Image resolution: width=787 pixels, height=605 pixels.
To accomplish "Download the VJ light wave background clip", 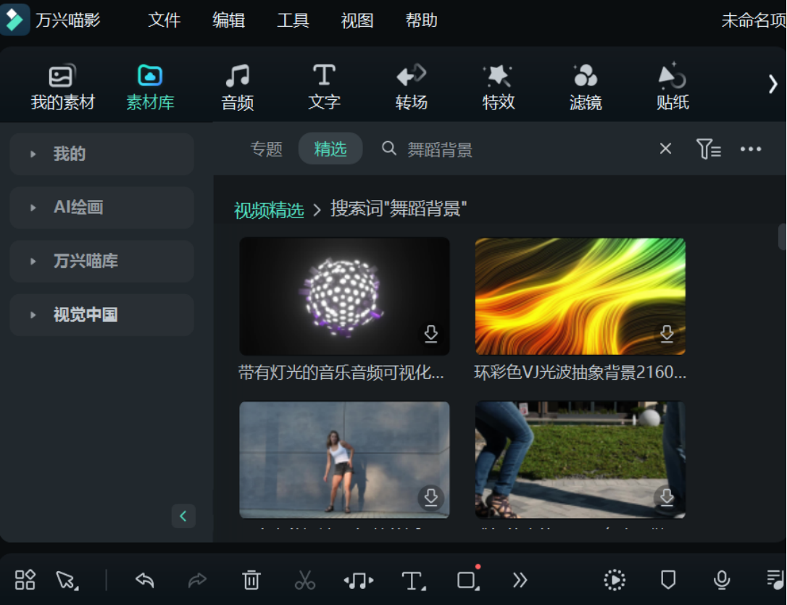I will (x=667, y=333).
